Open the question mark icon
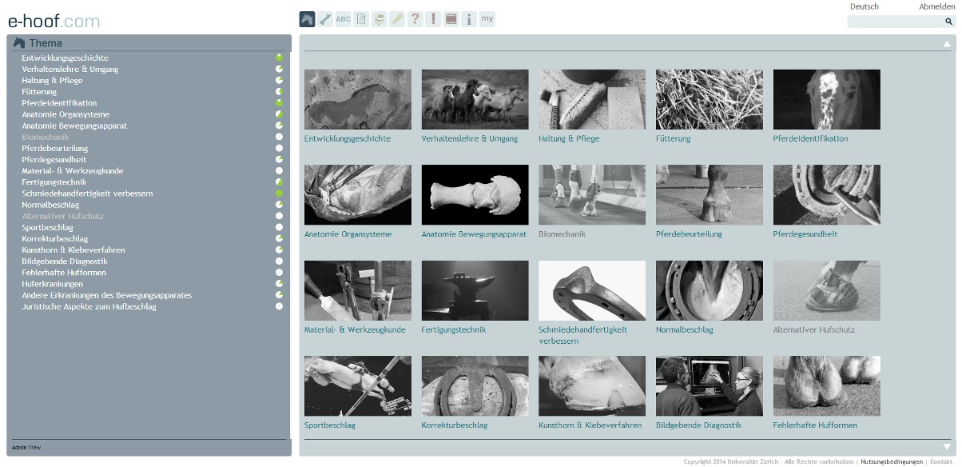 [415, 19]
